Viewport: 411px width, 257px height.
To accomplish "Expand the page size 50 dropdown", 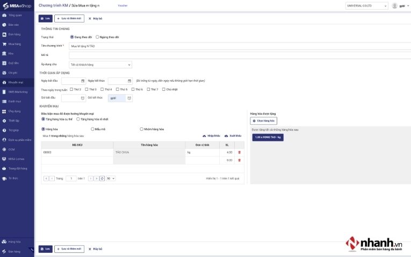I will point(111,179).
